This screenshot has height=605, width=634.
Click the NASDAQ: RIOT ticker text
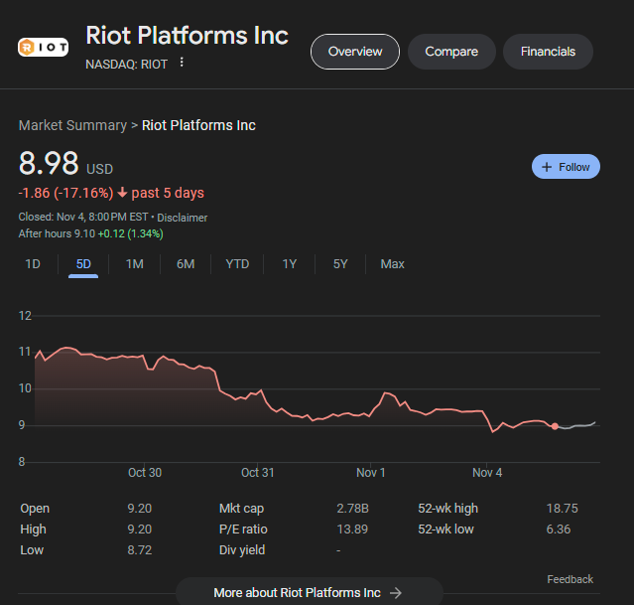pos(127,65)
